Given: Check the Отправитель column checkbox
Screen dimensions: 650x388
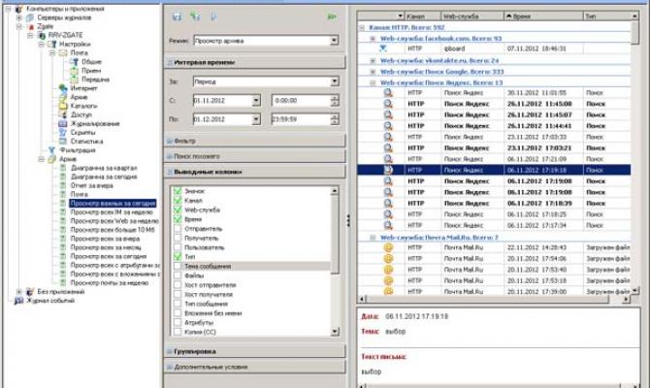Looking at the screenshot, I should point(178,228).
